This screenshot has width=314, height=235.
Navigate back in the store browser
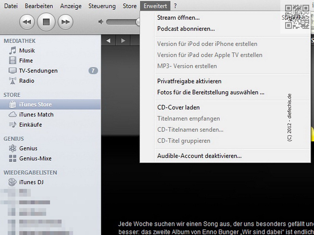(108, 41)
